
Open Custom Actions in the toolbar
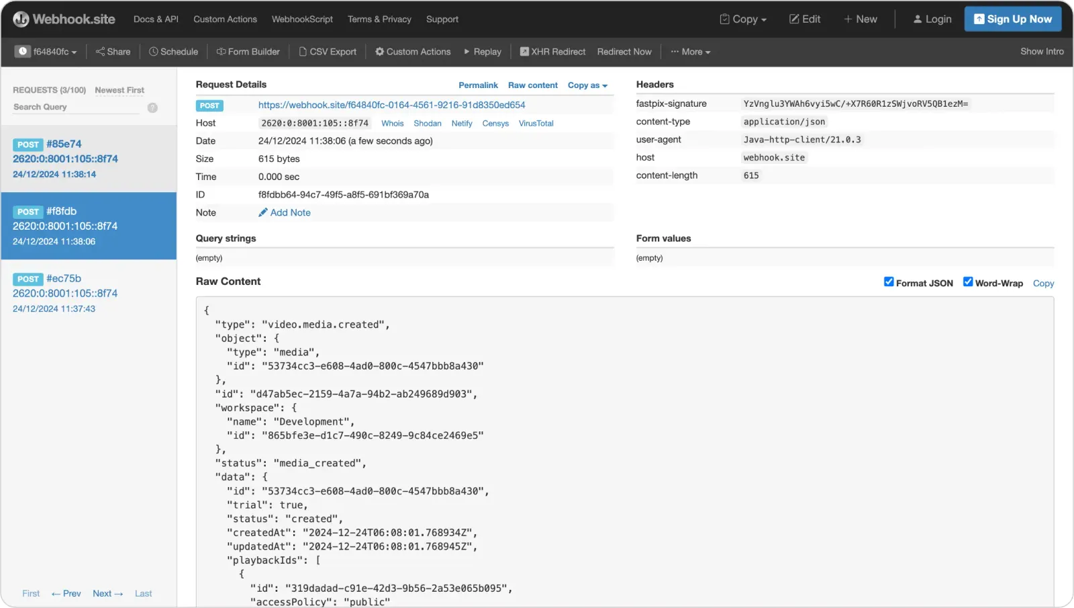413,52
